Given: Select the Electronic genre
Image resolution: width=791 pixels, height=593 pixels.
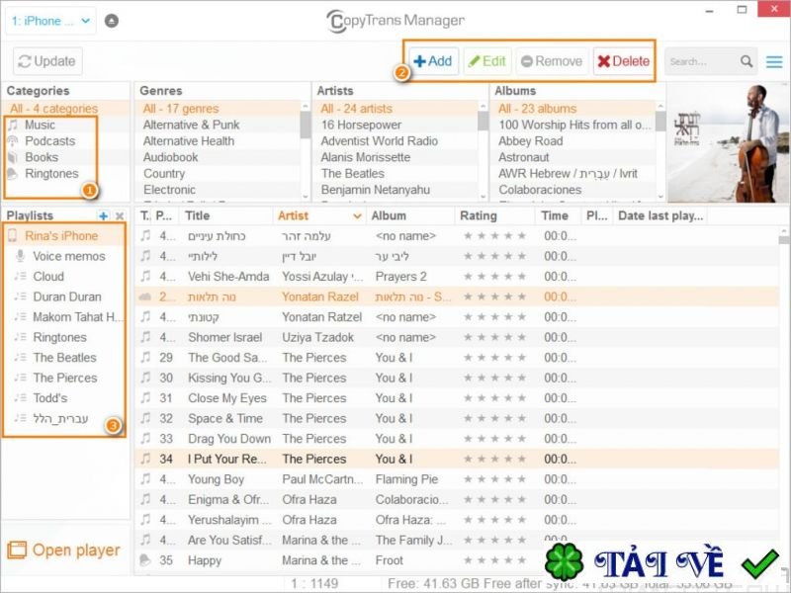Looking at the screenshot, I should 169,189.
